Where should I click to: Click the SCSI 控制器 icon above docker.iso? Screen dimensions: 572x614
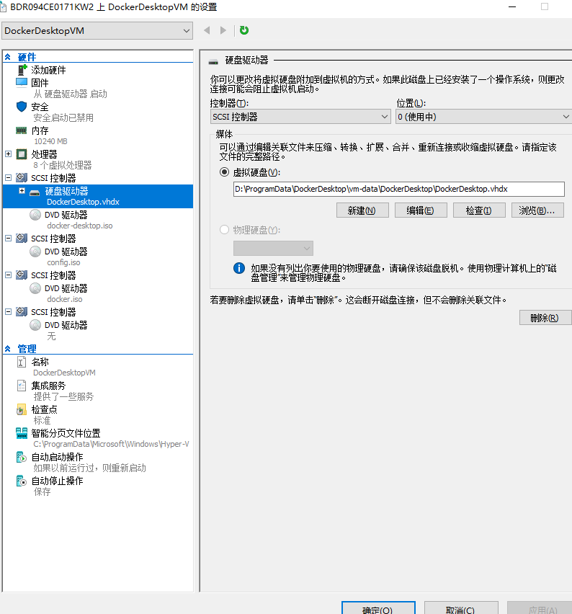tap(22, 275)
